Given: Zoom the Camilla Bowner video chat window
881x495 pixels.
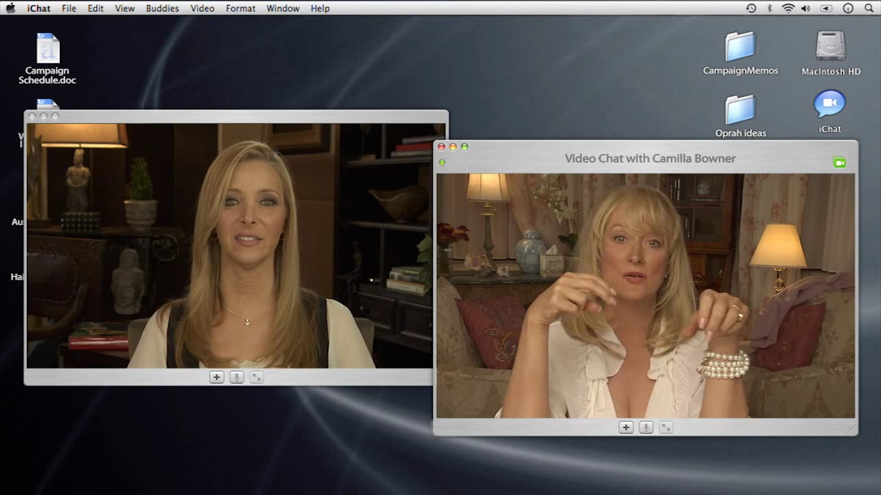Looking at the screenshot, I should click(x=465, y=146).
